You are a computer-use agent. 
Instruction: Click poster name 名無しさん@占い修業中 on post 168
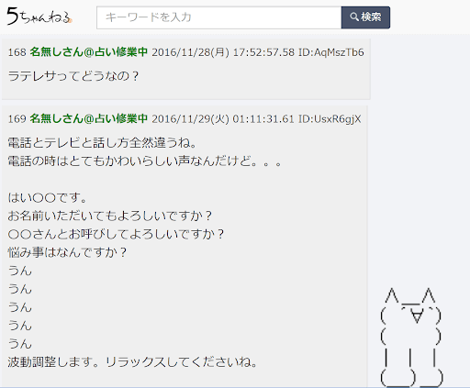(x=89, y=52)
